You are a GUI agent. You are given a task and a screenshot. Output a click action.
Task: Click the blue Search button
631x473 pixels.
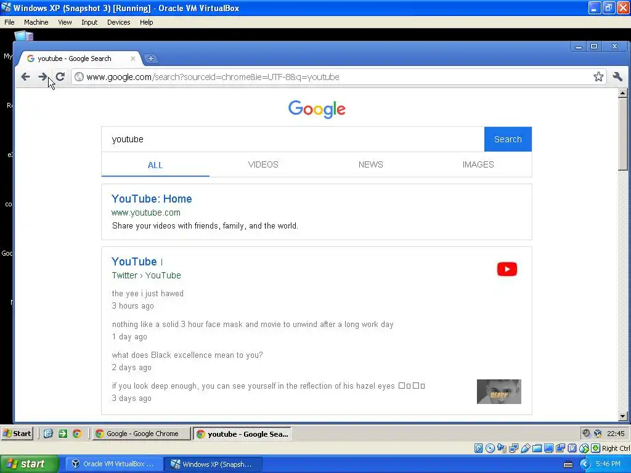coord(508,139)
